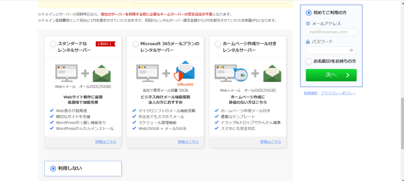Click the plus sign in the homepage tool card
Image resolution: width=404 pixels, height=181 pixels.
[255, 74]
